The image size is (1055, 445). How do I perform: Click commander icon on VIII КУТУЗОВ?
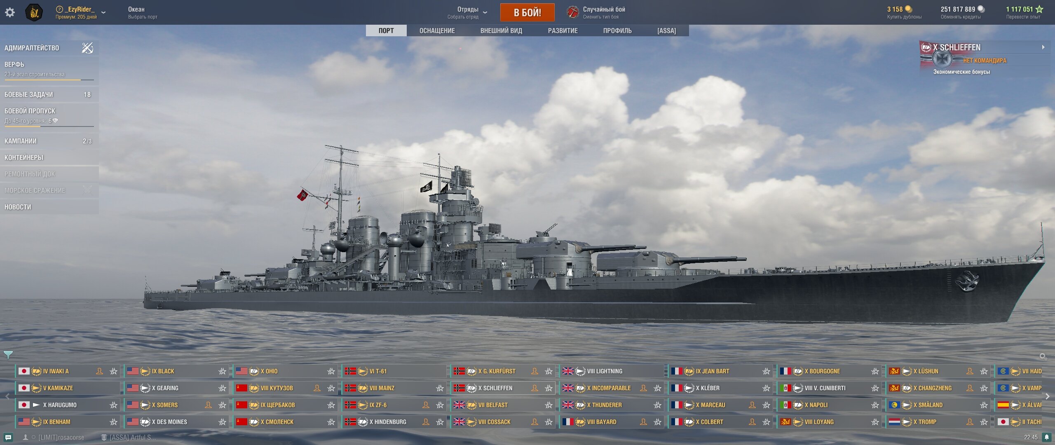317,388
